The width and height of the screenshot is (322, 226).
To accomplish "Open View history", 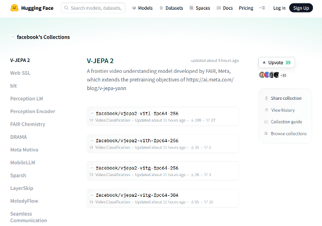I will pyautogui.click(x=283, y=110).
